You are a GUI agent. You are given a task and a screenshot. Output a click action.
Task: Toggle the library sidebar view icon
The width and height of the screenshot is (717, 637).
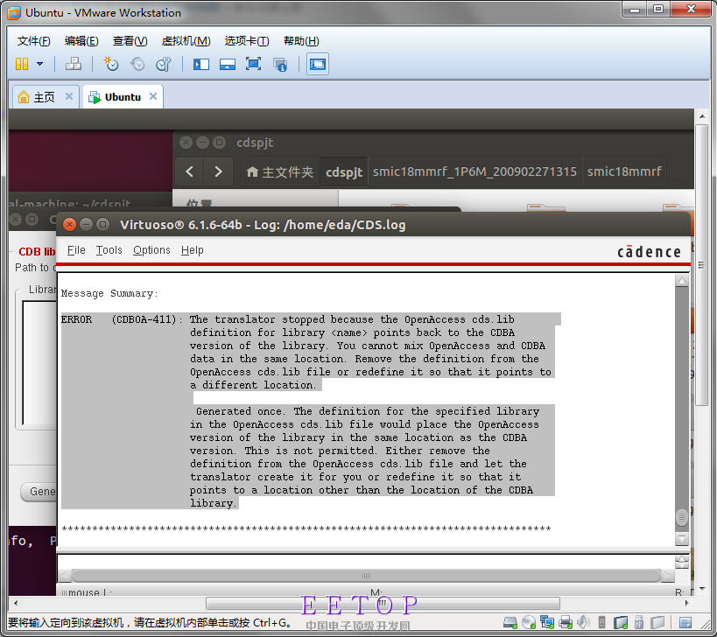pyautogui.click(x=201, y=64)
